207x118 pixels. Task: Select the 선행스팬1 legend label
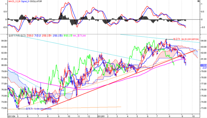[x=47, y=36]
